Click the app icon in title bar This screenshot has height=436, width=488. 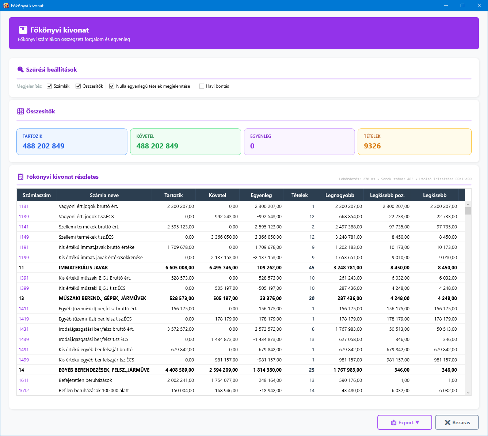6,5
